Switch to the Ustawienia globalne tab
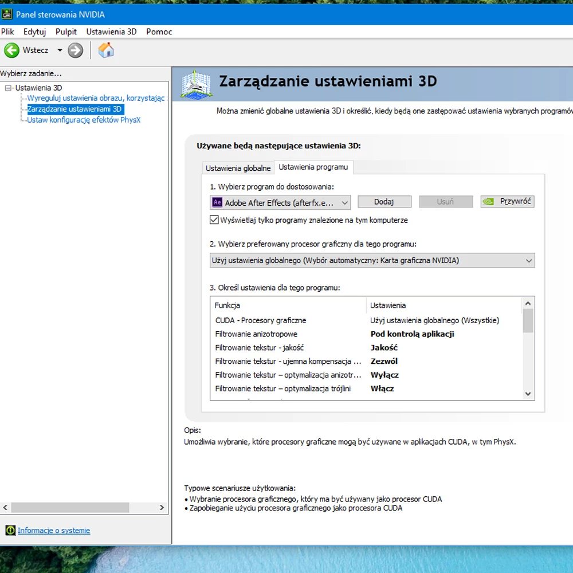This screenshot has height=573, width=573. 238,168
